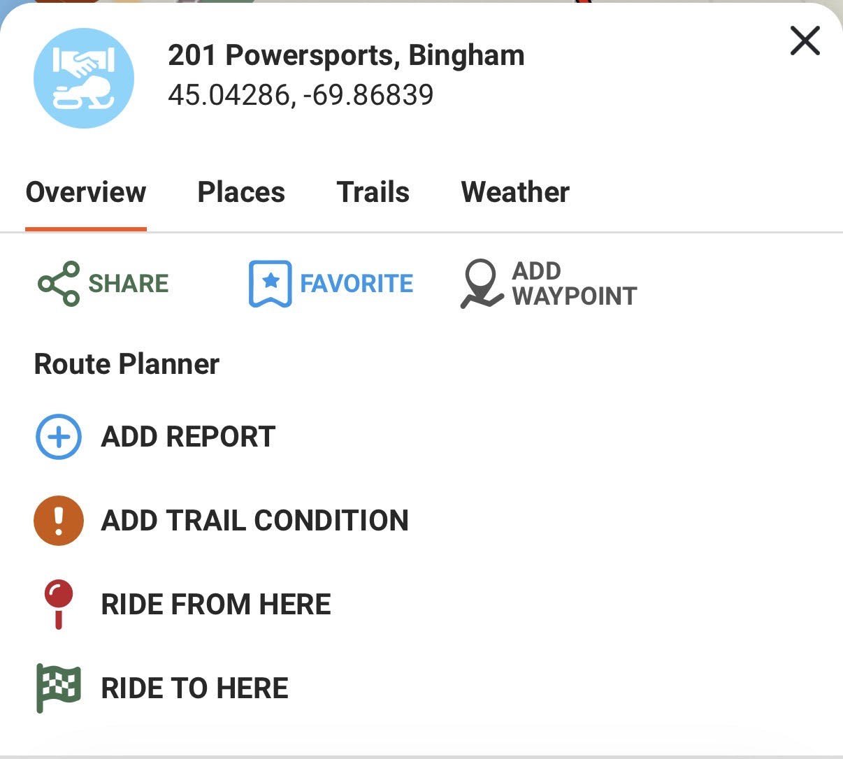Viewport: 843px width, 759px height.
Task: Click ADD REPORT text
Action: (x=187, y=437)
